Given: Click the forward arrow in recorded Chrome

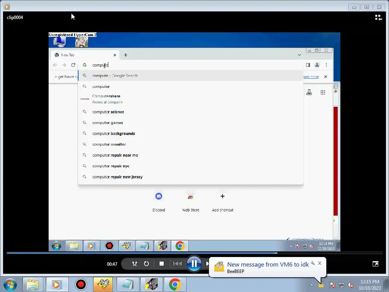Looking at the screenshot, I should [64, 65].
